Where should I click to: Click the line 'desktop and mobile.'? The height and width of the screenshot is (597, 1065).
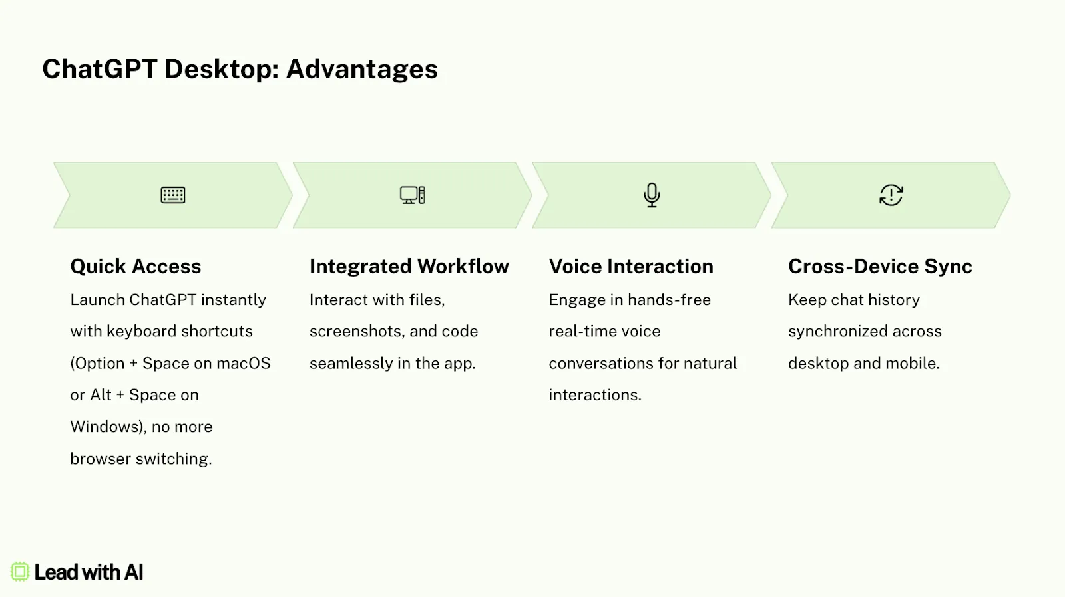coord(864,363)
